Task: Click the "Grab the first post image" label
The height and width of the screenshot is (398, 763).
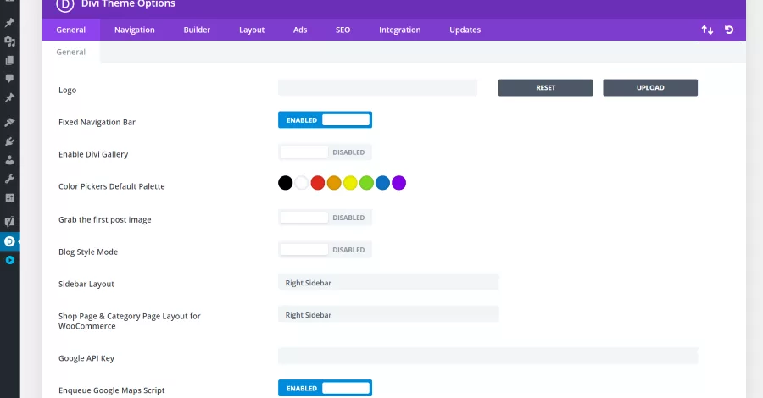Action: 104,220
